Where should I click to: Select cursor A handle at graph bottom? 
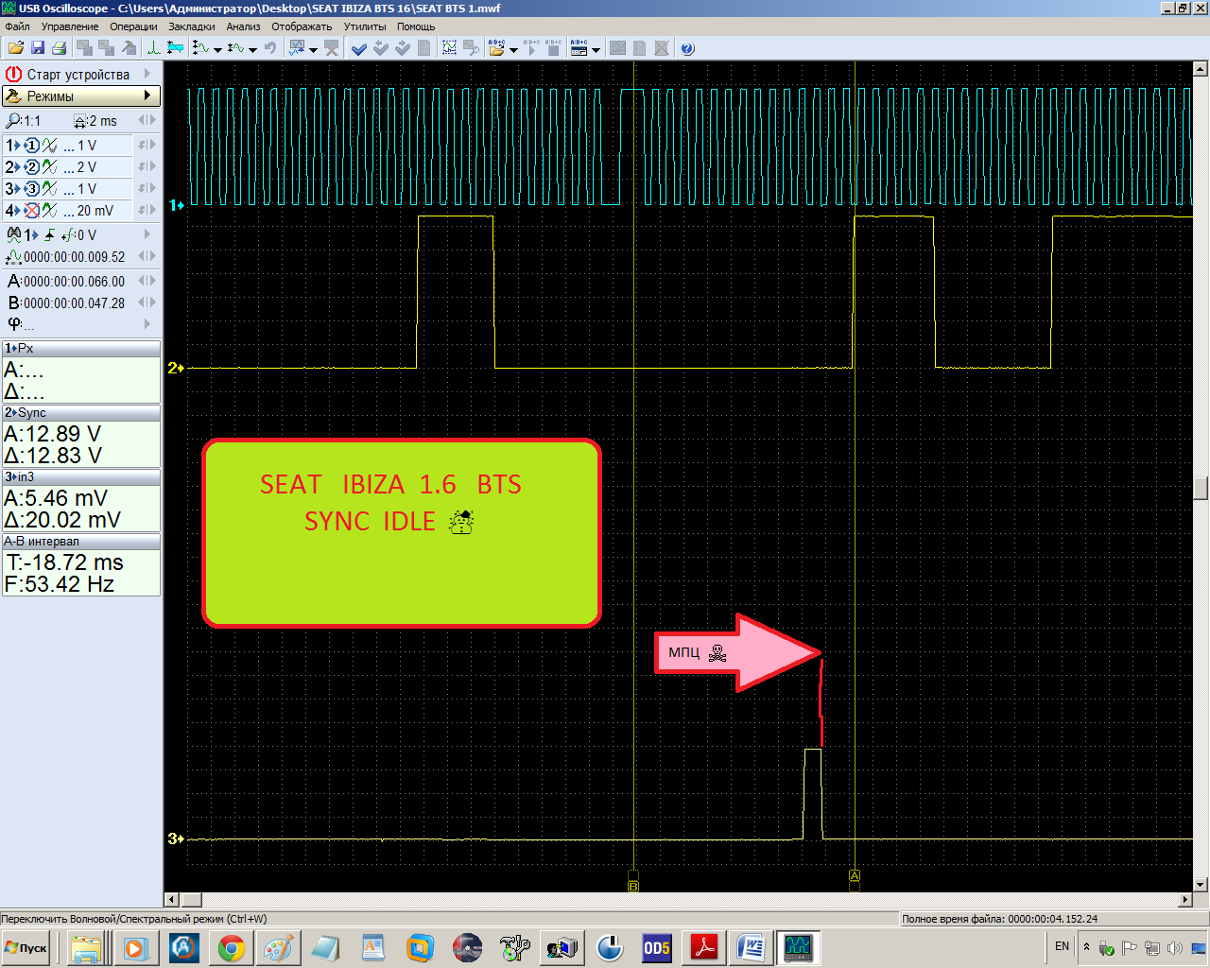[855, 876]
